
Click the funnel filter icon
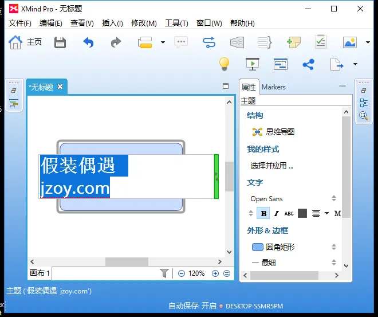tap(164, 273)
